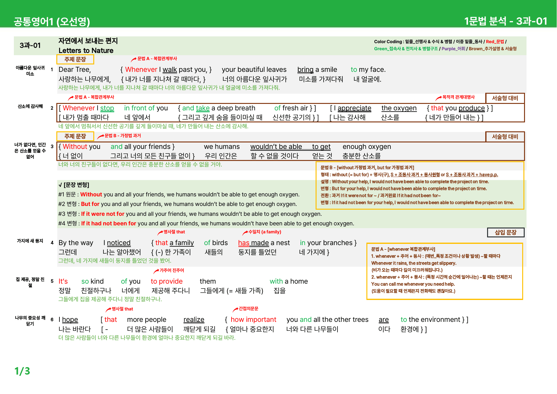The width and height of the screenshot is (557, 394).
Task: Click the red arrow beside 목적격 관계대명사
Action: pyautogui.click(x=438, y=98)
